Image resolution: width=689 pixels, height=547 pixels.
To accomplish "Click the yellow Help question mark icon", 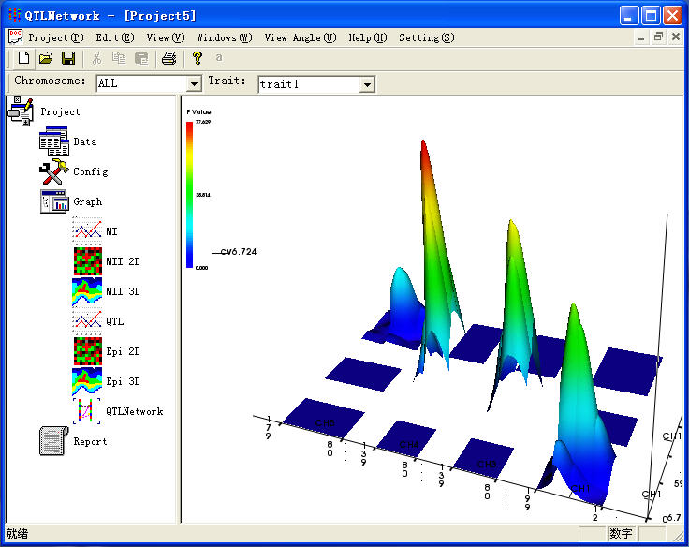I will 198,58.
